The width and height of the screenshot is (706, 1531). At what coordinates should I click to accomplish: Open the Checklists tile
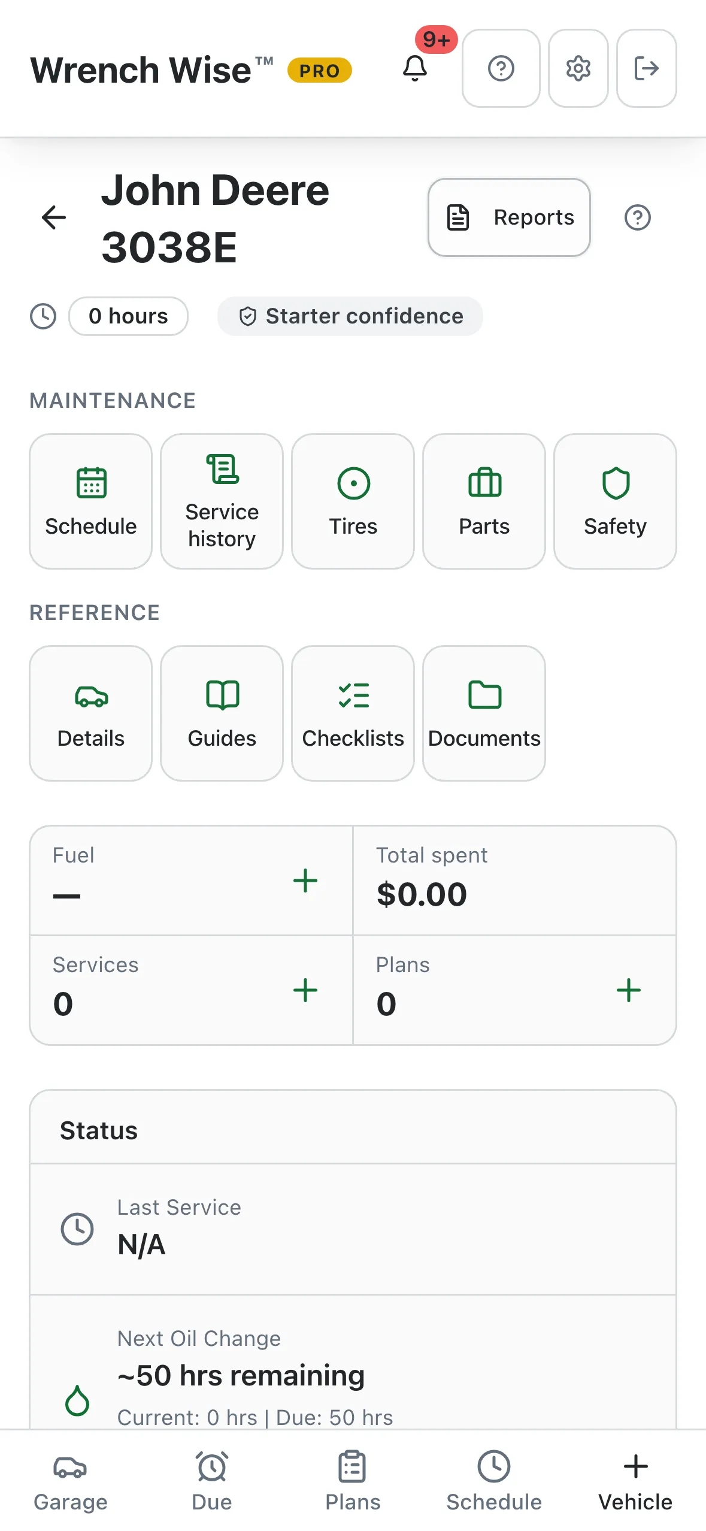click(x=353, y=713)
